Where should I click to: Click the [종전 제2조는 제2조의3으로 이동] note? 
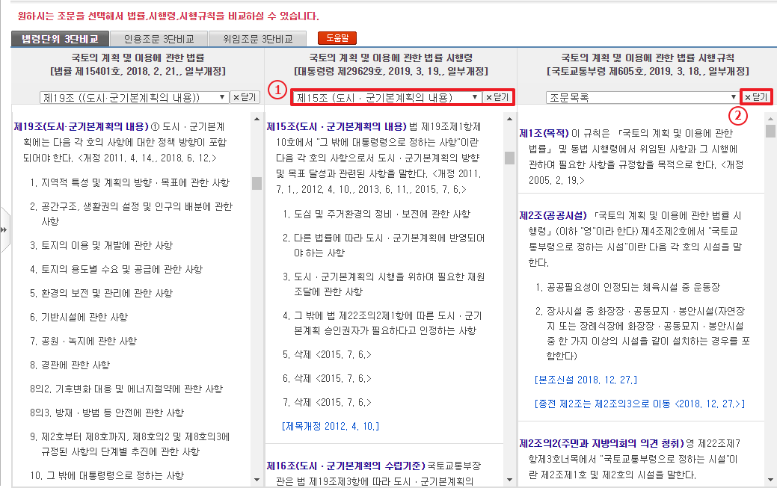[x=639, y=404]
